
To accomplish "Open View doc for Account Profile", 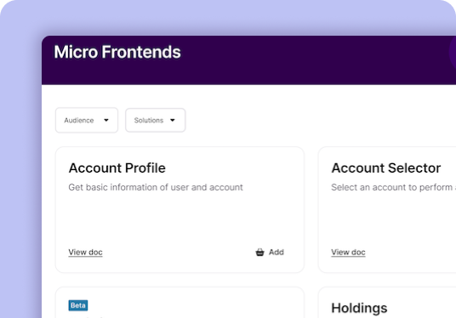I will 85,252.
